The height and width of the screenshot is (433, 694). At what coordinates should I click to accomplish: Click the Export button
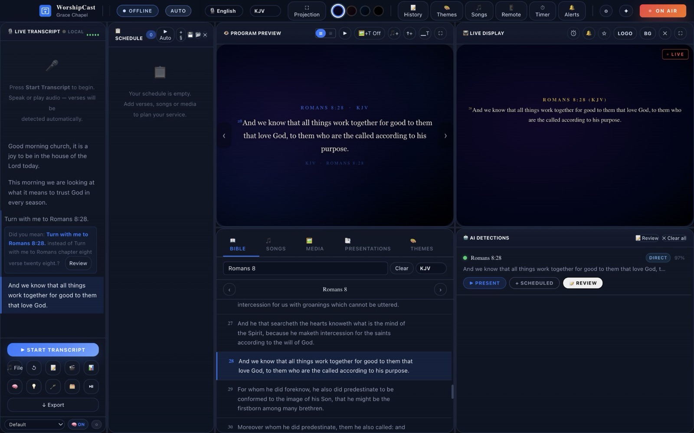(x=53, y=405)
